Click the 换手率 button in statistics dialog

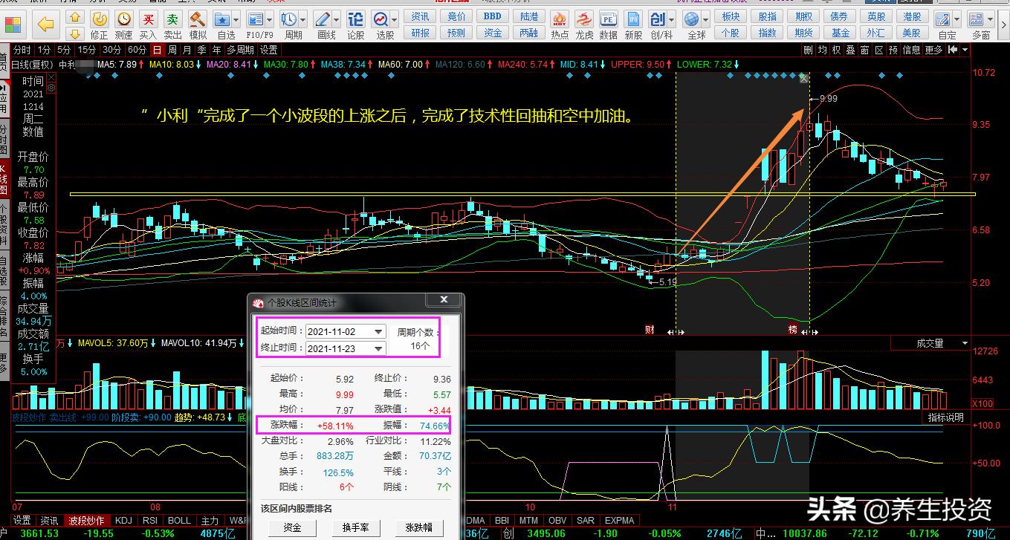tap(356, 527)
